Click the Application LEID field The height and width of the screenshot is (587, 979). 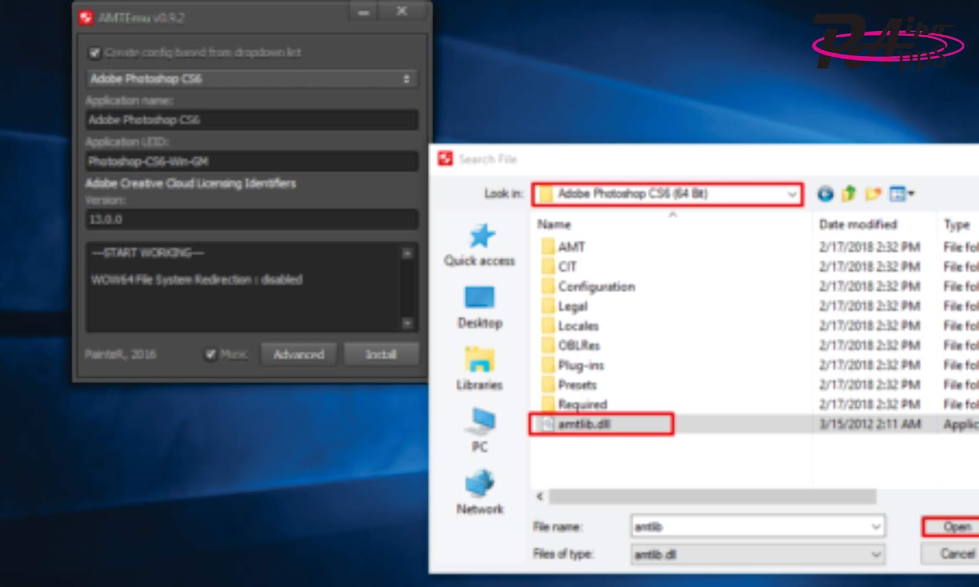tap(251, 161)
